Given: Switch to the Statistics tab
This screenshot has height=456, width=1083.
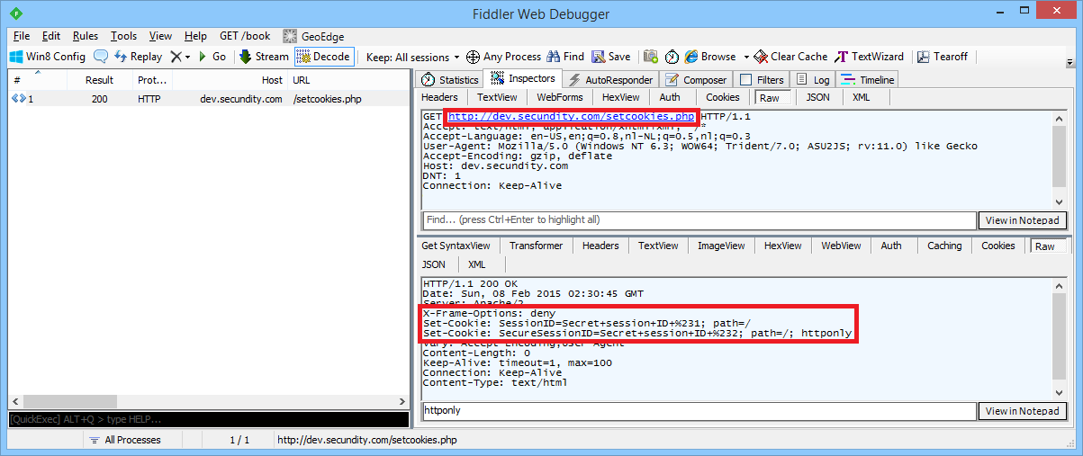Looking at the screenshot, I should click(x=449, y=79).
